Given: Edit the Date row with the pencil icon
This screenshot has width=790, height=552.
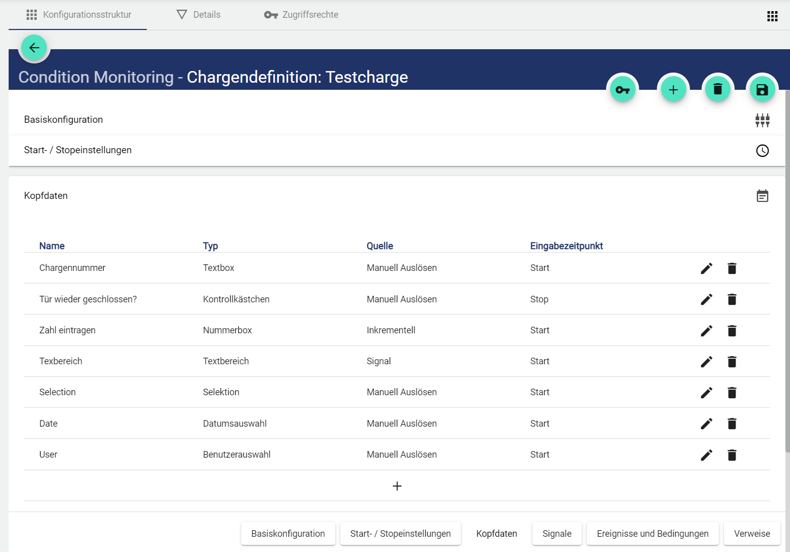Looking at the screenshot, I should (706, 424).
